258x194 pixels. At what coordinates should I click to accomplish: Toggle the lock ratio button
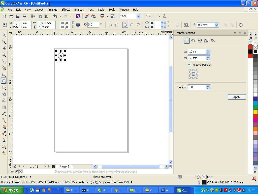pyautogui.click(x=78, y=25)
